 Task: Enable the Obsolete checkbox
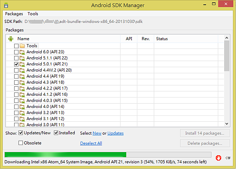click(x=21, y=143)
